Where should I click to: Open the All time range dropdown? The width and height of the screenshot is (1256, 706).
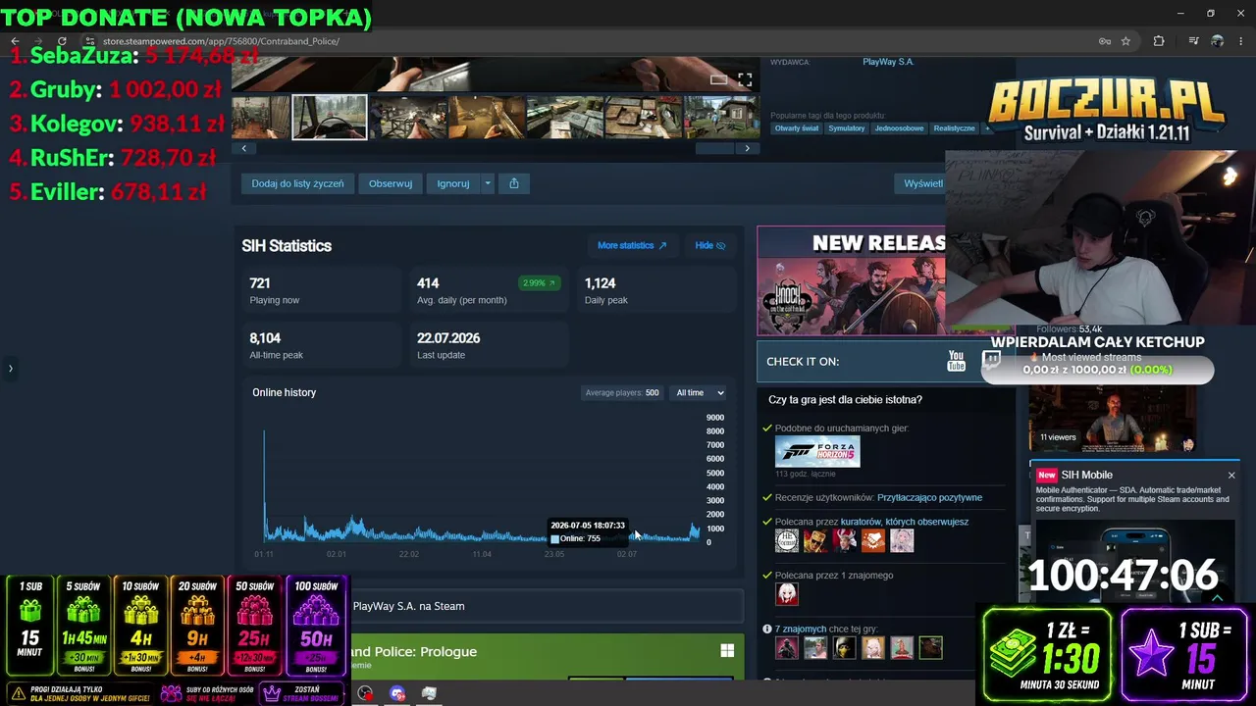(700, 392)
